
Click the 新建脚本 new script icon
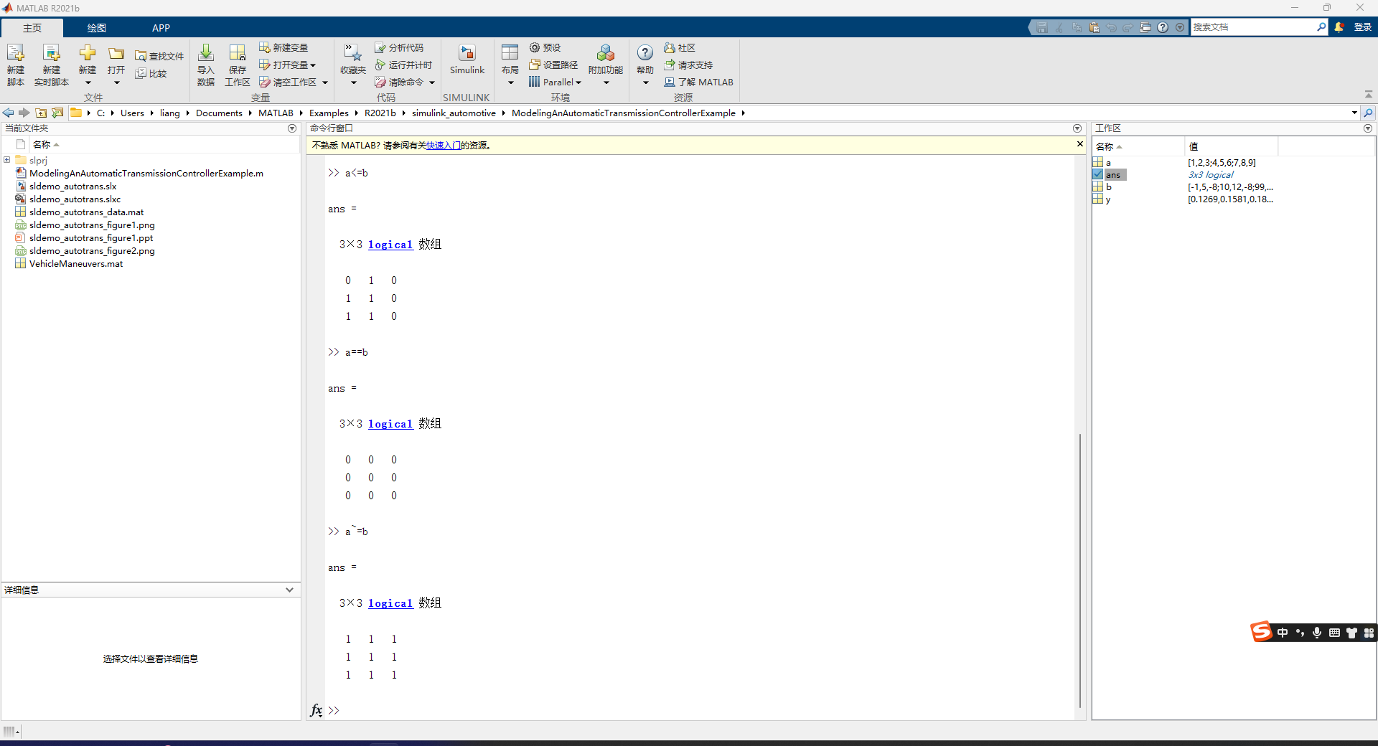coord(16,54)
